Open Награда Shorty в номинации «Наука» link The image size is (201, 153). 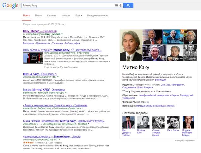155,106
